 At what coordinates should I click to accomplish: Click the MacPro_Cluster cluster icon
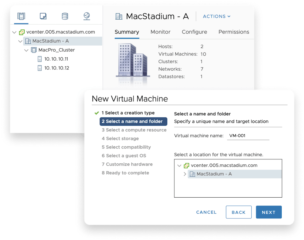[x=34, y=50]
